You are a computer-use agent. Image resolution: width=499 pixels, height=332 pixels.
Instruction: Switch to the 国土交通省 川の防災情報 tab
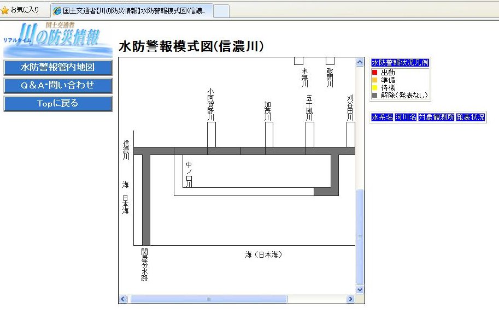(x=131, y=11)
